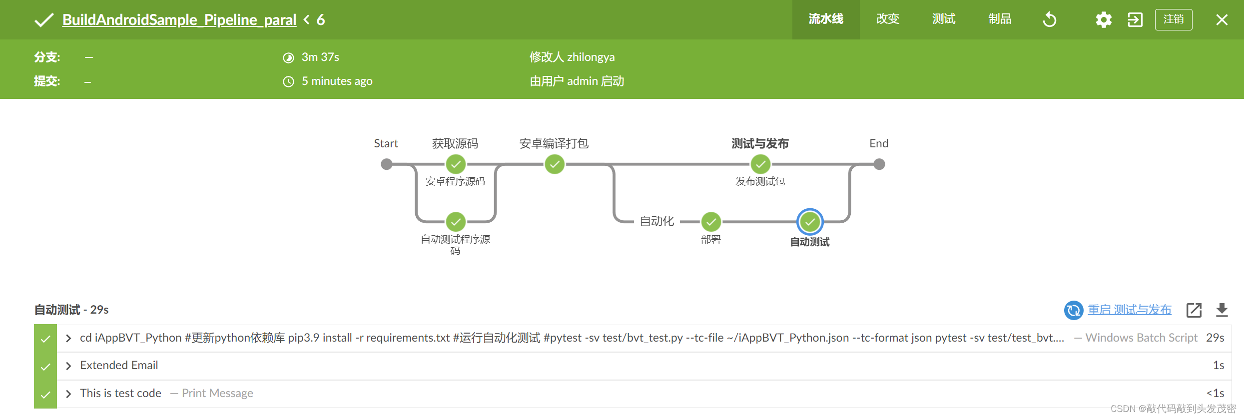This screenshot has height=418, width=1244.
Task: Open pipeline settings gear icon
Action: (x=1104, y=20)
